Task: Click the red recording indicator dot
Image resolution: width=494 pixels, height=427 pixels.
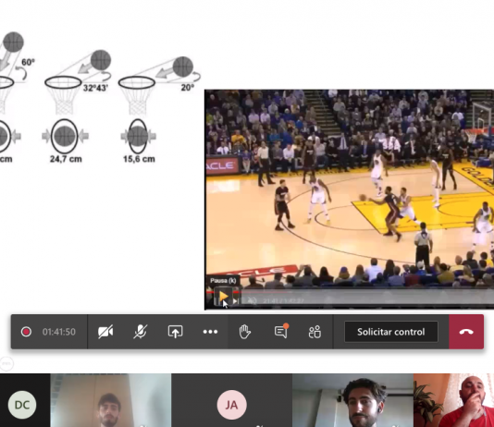Action: click(x=26, y=332)
